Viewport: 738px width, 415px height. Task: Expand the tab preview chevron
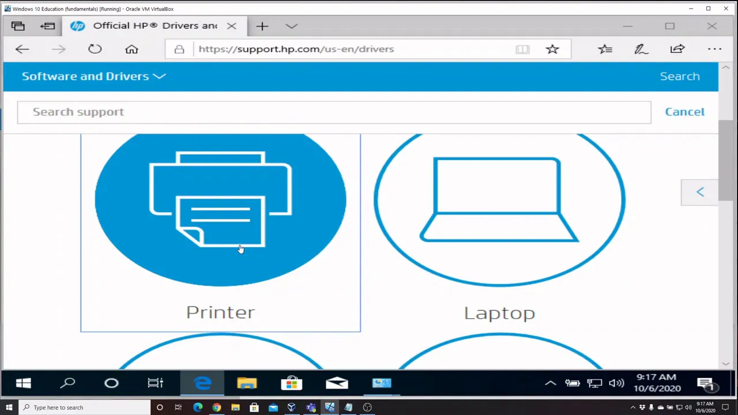[291, 26]
